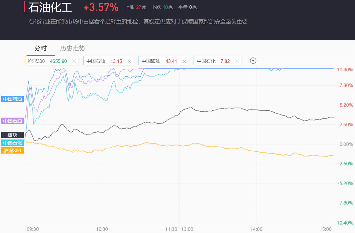Click the blue 中国海油 line label
This screenshot has height=233, width=355.
(x=13, y=99)
